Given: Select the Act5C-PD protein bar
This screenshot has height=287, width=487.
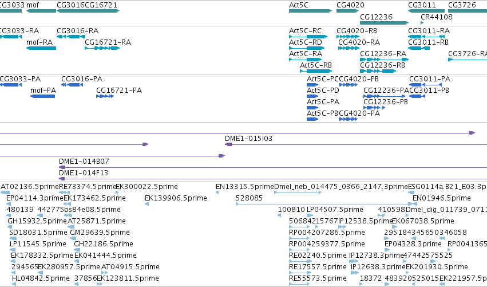Looking at the screenshot, I should tap(312, 96).
